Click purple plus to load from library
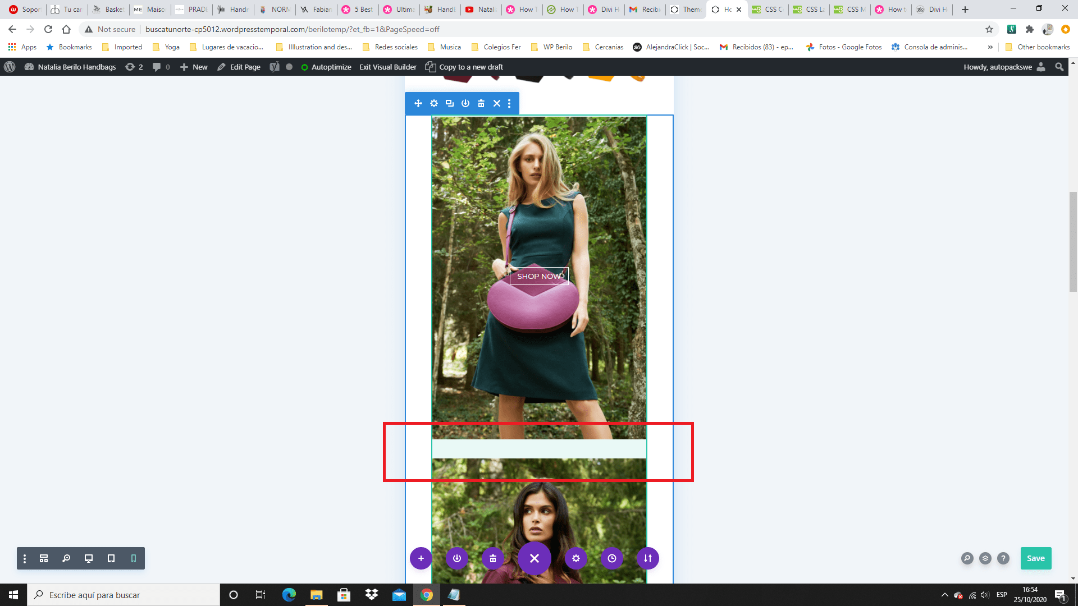Viewport: 1078px width, 606px height. tap(421, 558)
